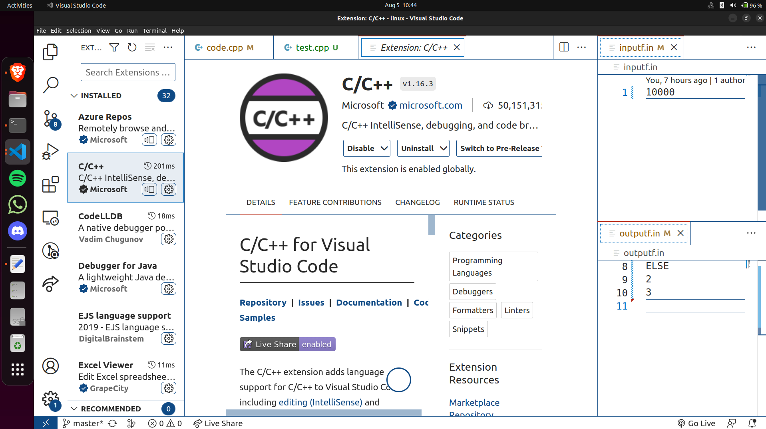Click the Switch to Pre-Release button

coord(499,148)
